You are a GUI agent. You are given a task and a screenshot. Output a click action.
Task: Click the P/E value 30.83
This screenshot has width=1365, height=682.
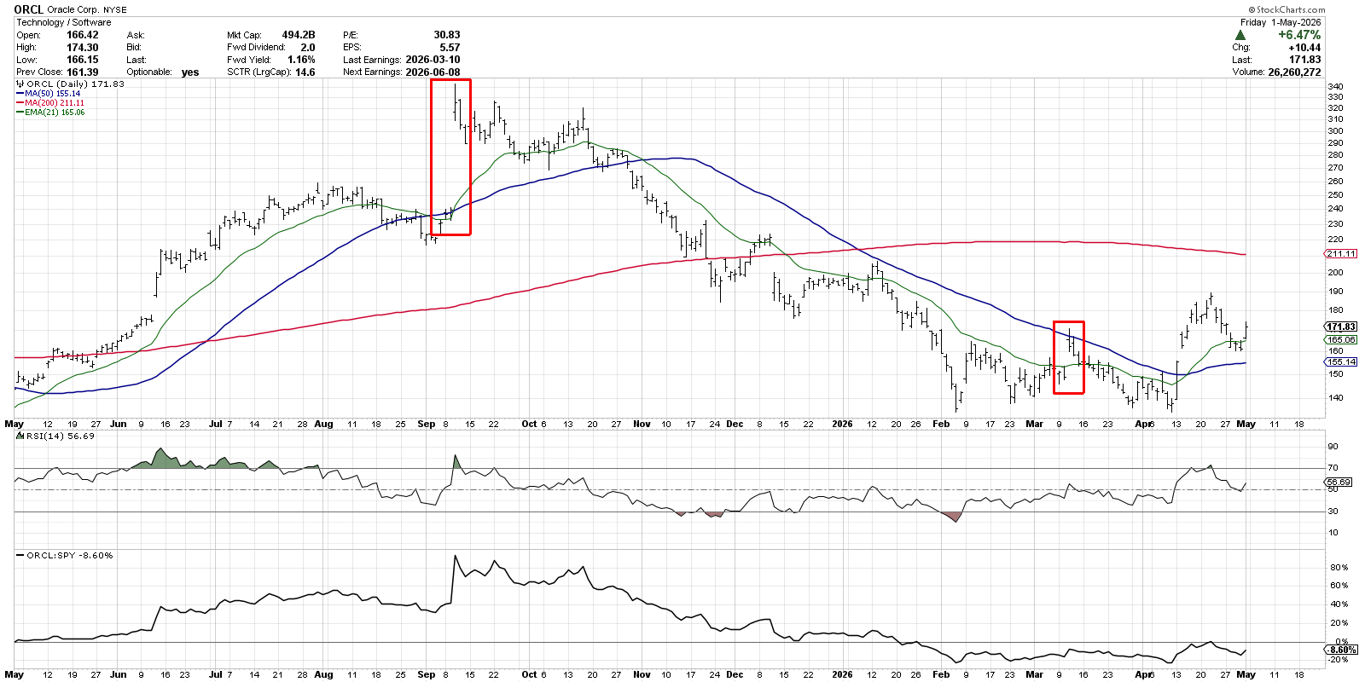pyautogui.click(x=447, y=35)
